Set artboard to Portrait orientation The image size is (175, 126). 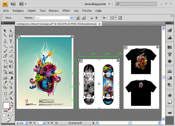pos(78,18)
